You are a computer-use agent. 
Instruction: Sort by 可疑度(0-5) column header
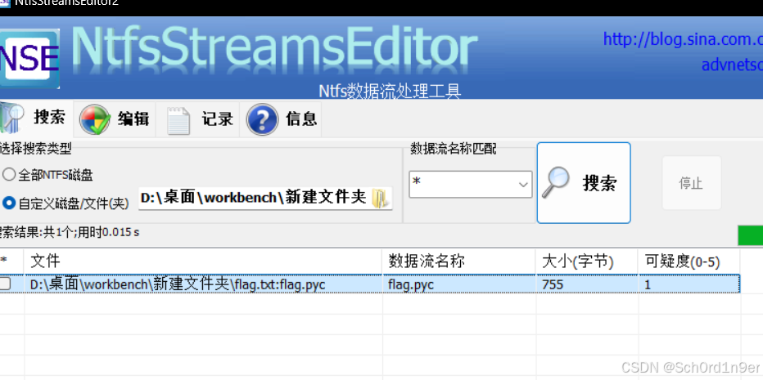(x=689, y=262)
